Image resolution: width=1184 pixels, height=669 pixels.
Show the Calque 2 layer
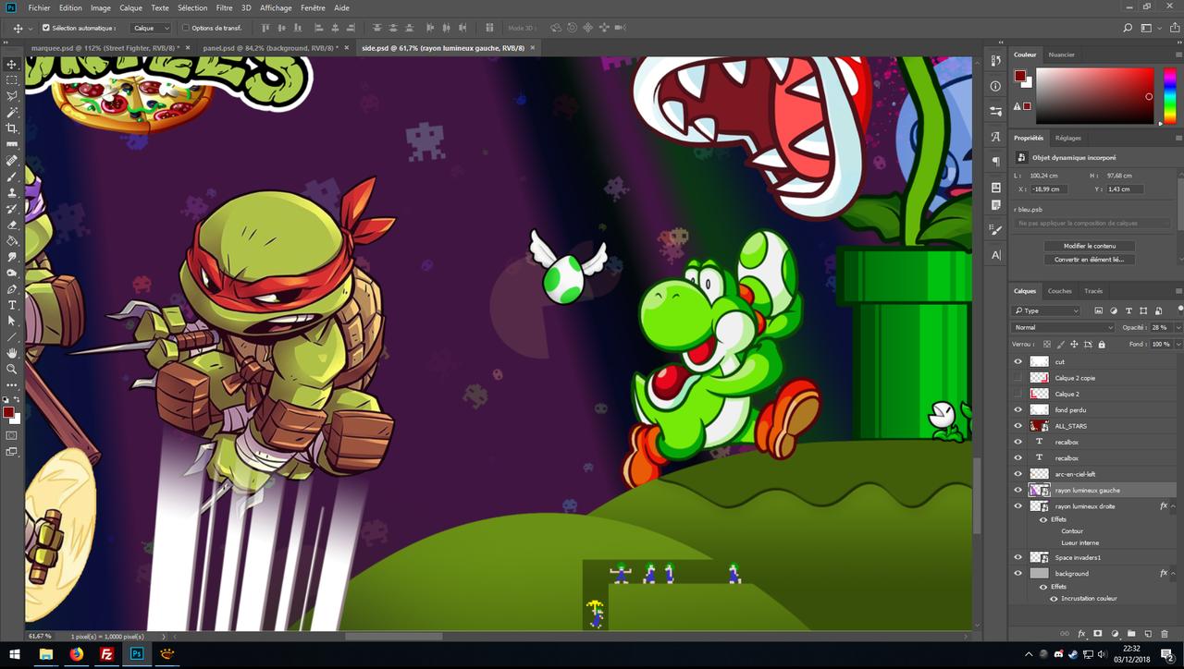pos(1018,394)
